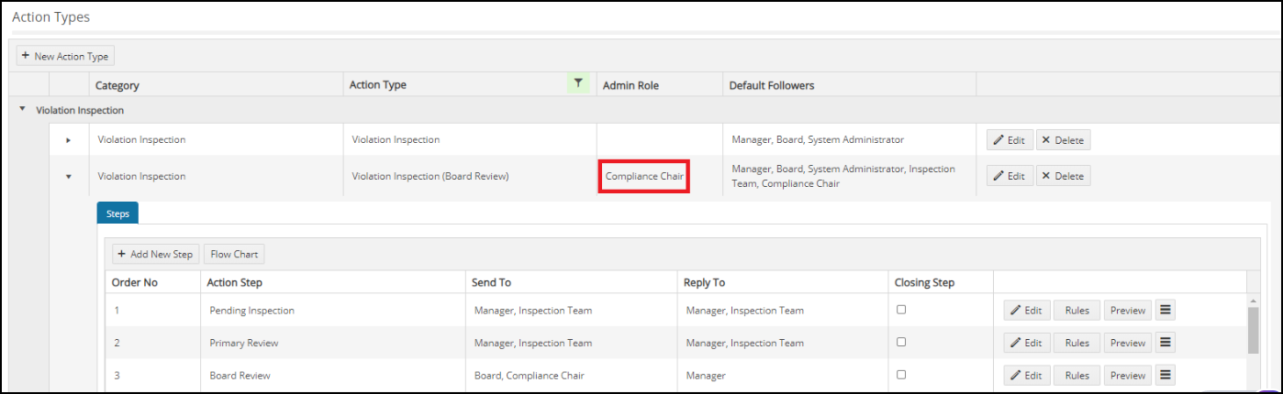Tick Closing Step checkbox for Primary Review

pyautogui.click(x=901, y=342)
